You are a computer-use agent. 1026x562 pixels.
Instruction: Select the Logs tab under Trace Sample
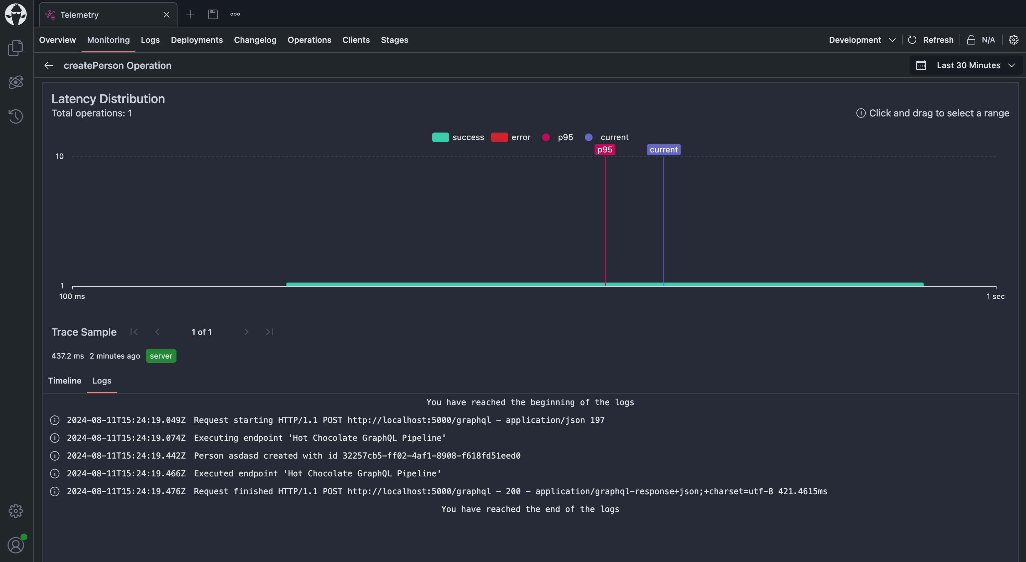102,380
